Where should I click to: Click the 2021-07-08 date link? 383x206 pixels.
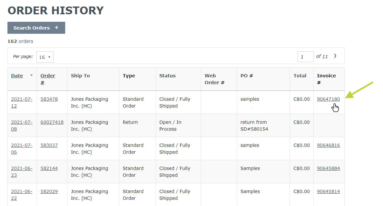coord(22,125)
